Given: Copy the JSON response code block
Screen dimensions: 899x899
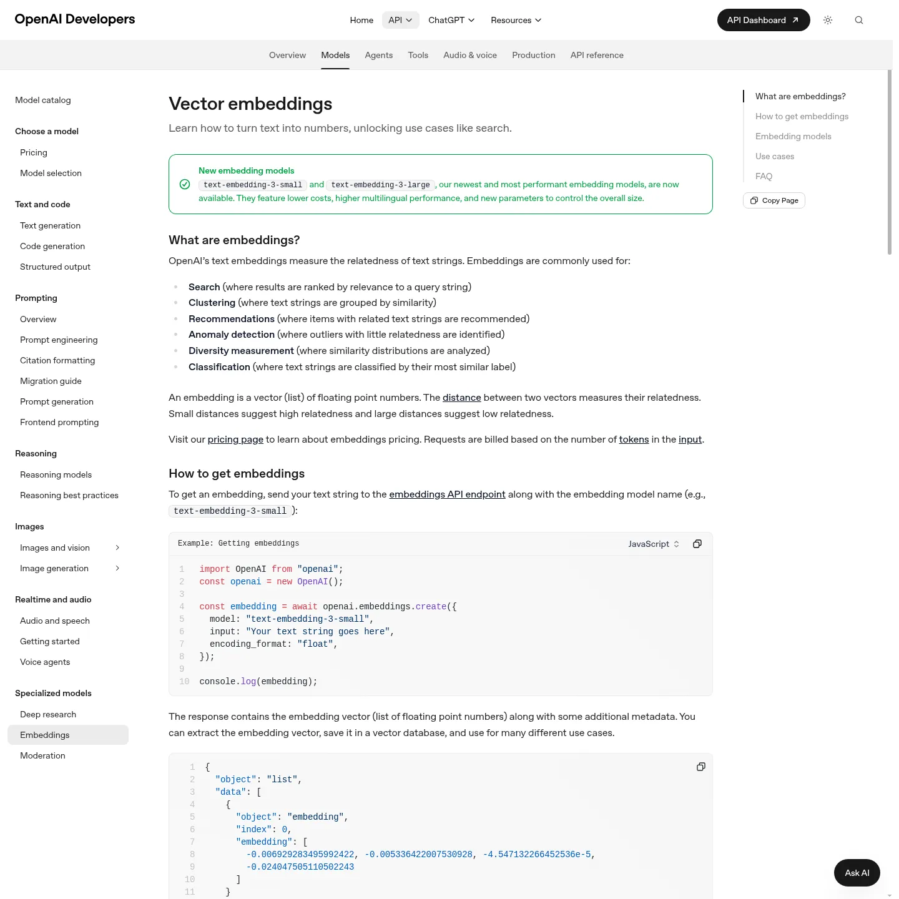Looking at the screenshot, I should [701, 767].
